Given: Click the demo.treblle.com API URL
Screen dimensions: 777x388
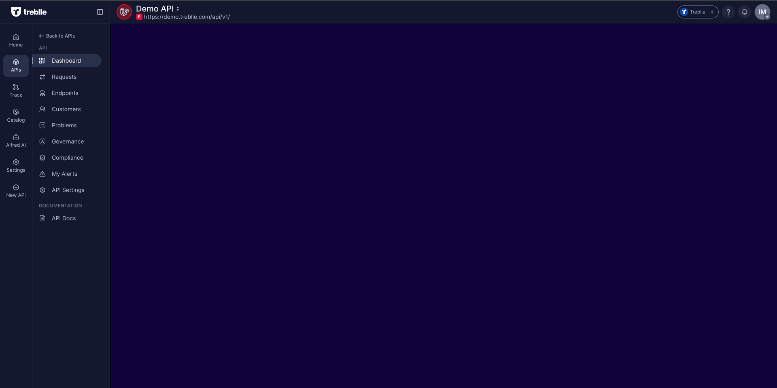Looking at the screenshot, I should point(187,17).
